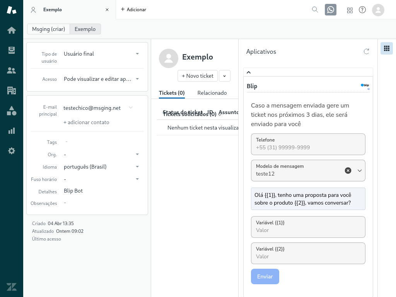
Task: Click the Zendesk apps grid icon
Action: (350, 10)
